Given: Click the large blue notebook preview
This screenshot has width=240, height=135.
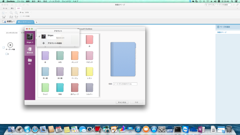Looking at the screenshot, I should point(123,59).
